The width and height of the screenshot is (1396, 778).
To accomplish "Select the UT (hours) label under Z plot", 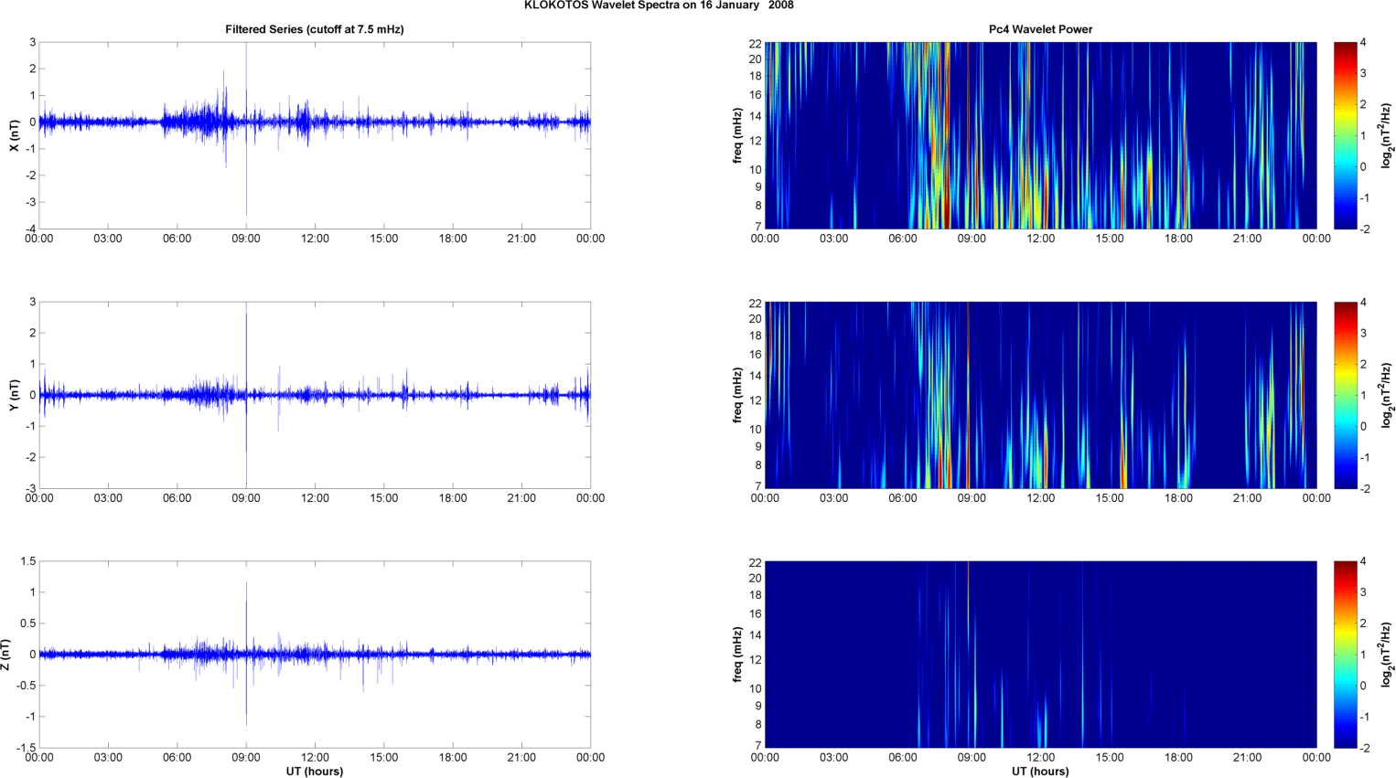I will [x=315, y=772].
